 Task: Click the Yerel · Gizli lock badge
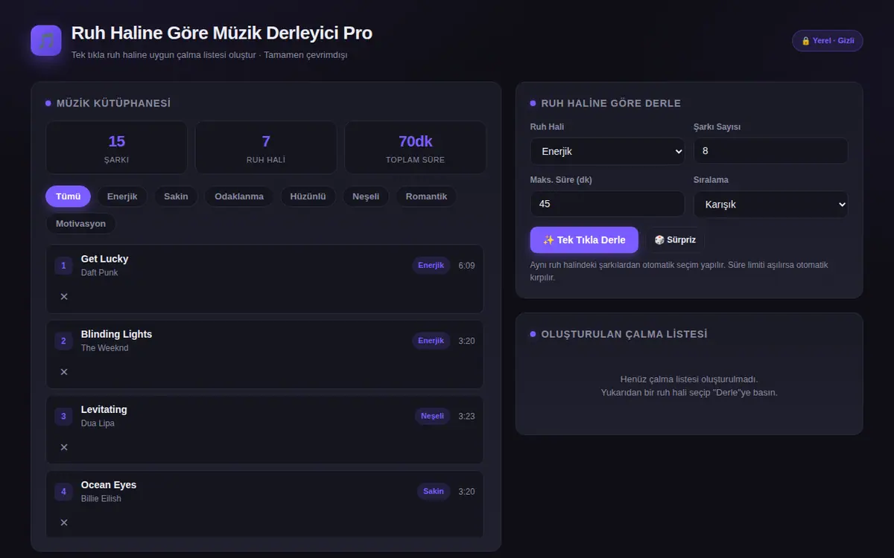point(827,41)
